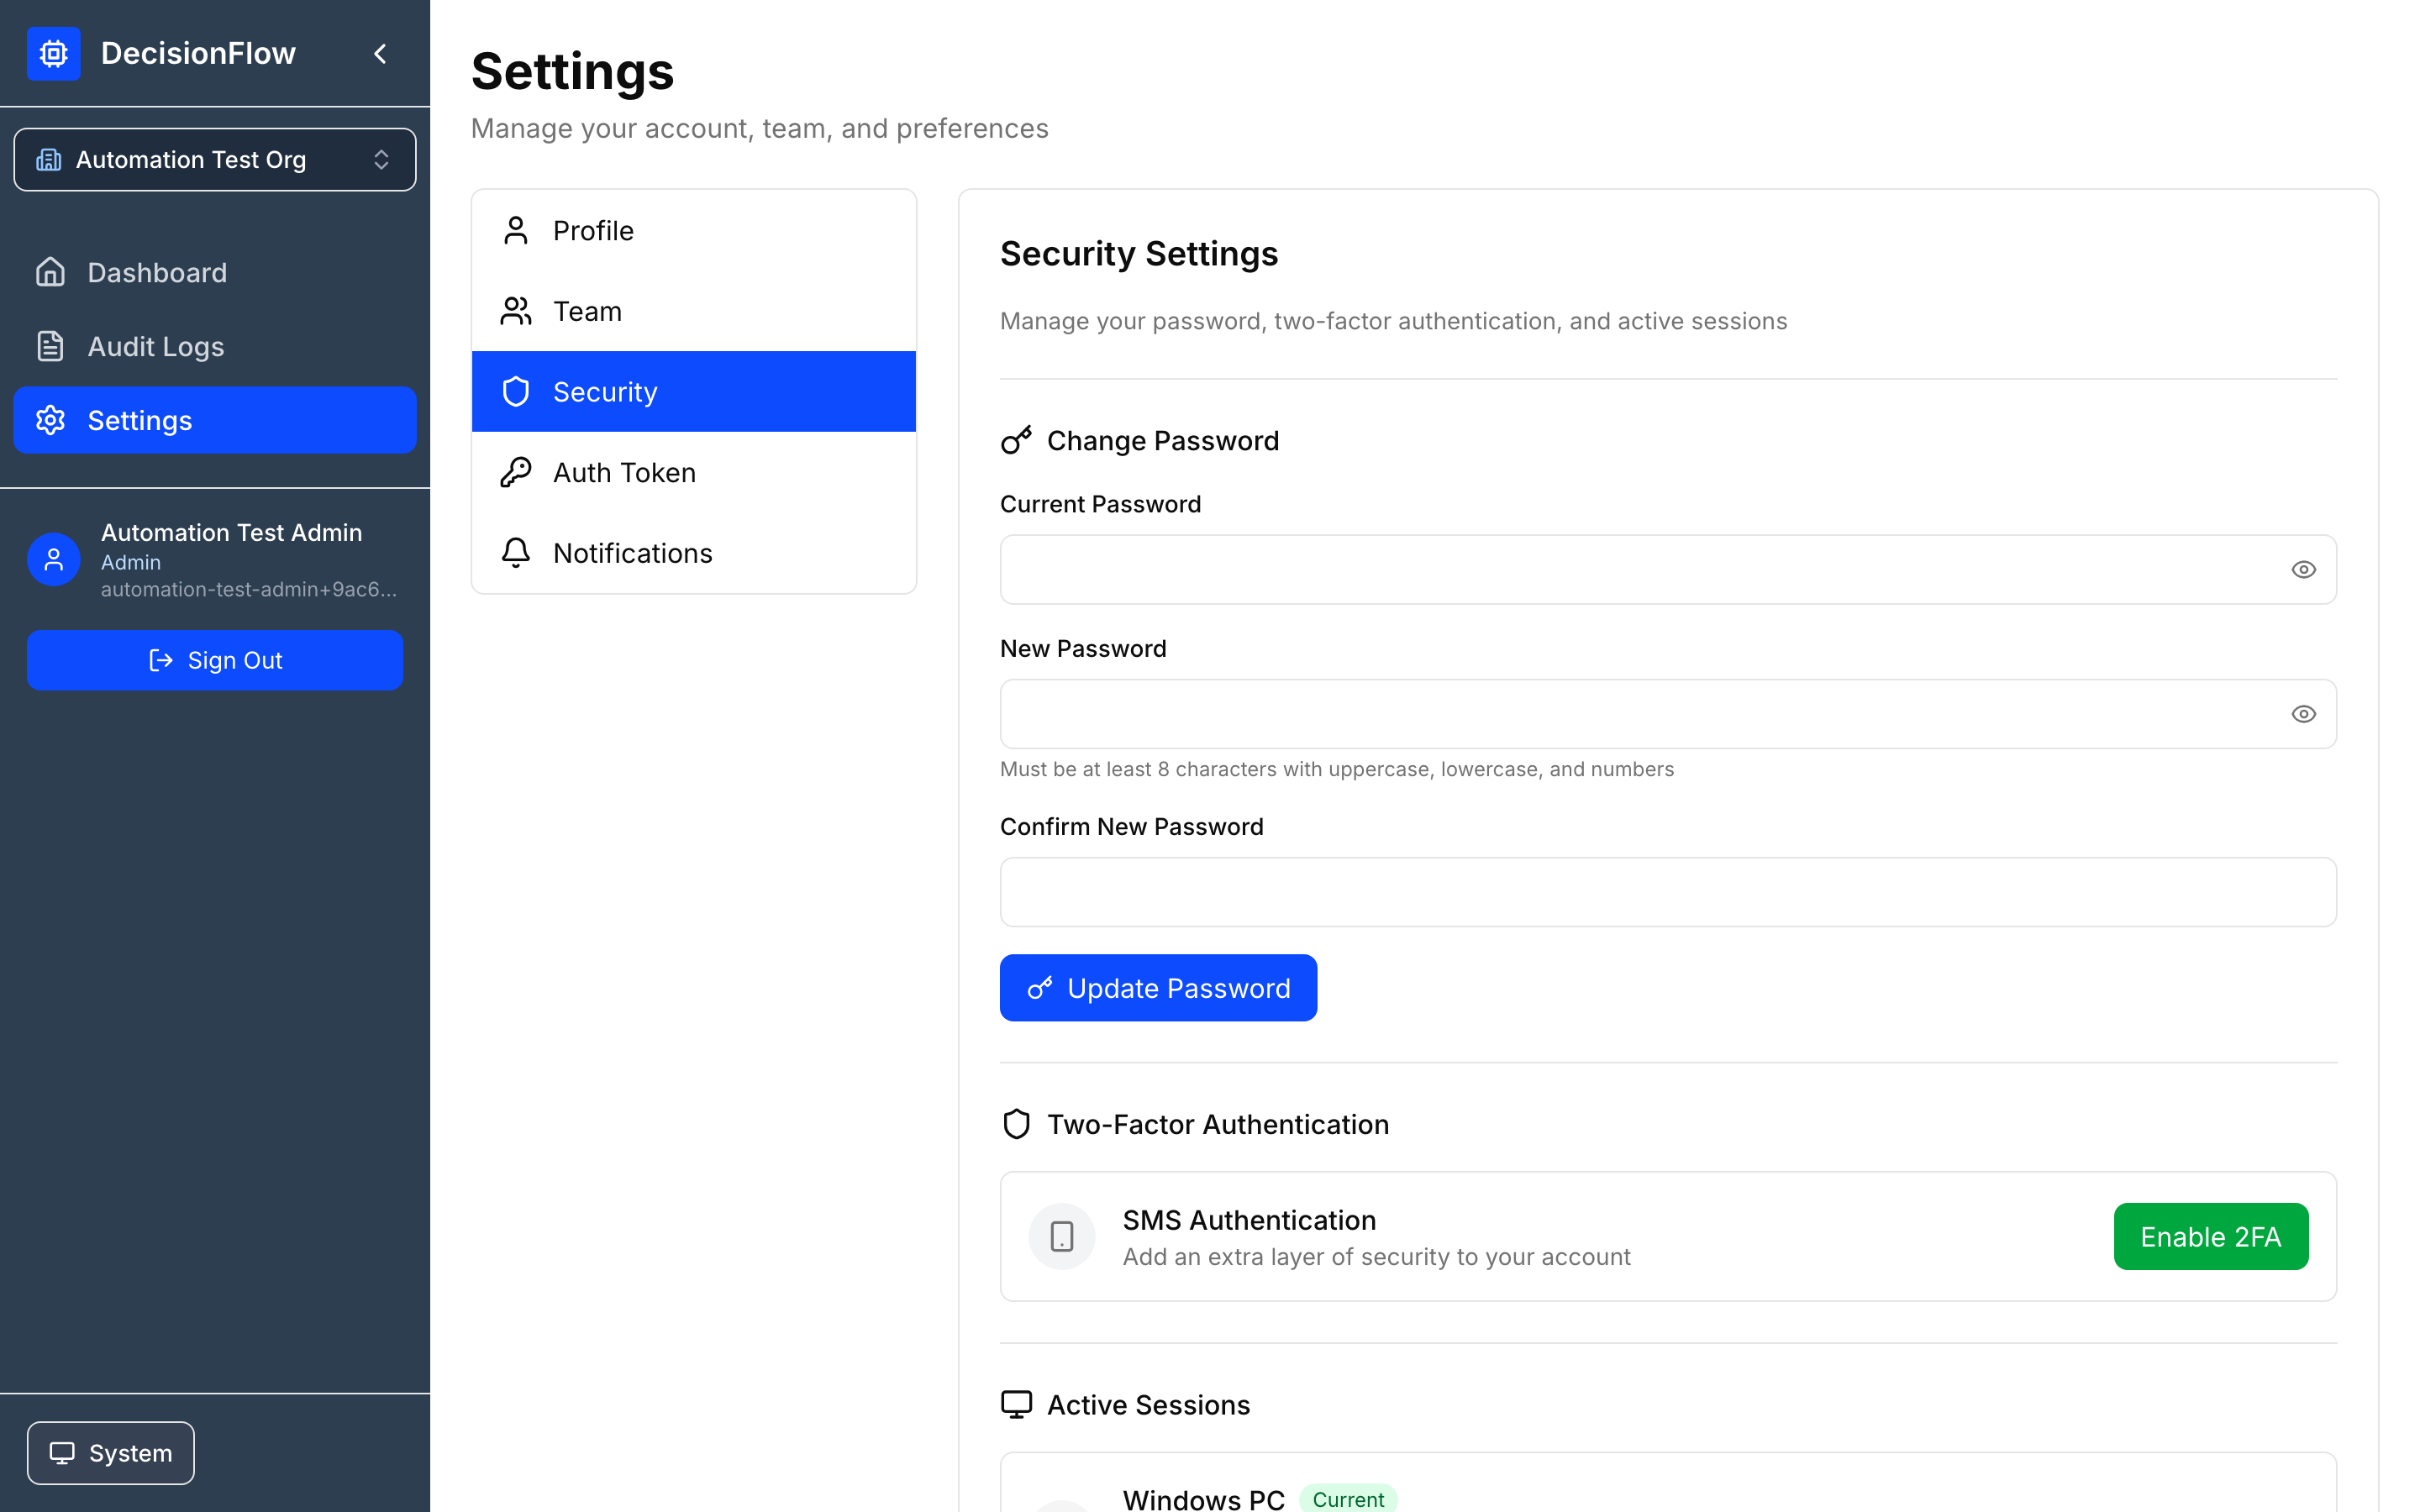Click the Current badge on Windows PC session
2420x1512 pixels.
[1348, 1499]
